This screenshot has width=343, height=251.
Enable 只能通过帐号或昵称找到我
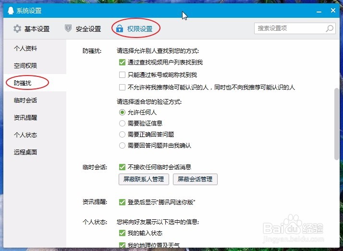coord(122,75)
